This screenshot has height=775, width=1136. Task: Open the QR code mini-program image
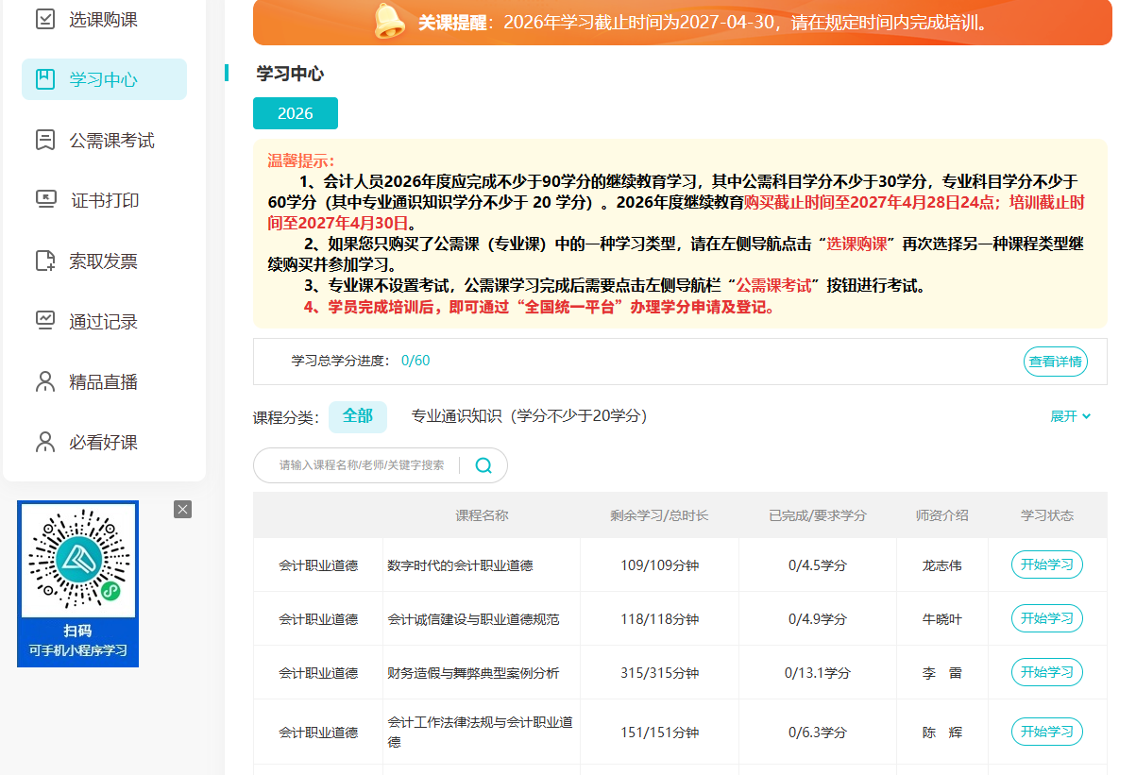[77, 560]
